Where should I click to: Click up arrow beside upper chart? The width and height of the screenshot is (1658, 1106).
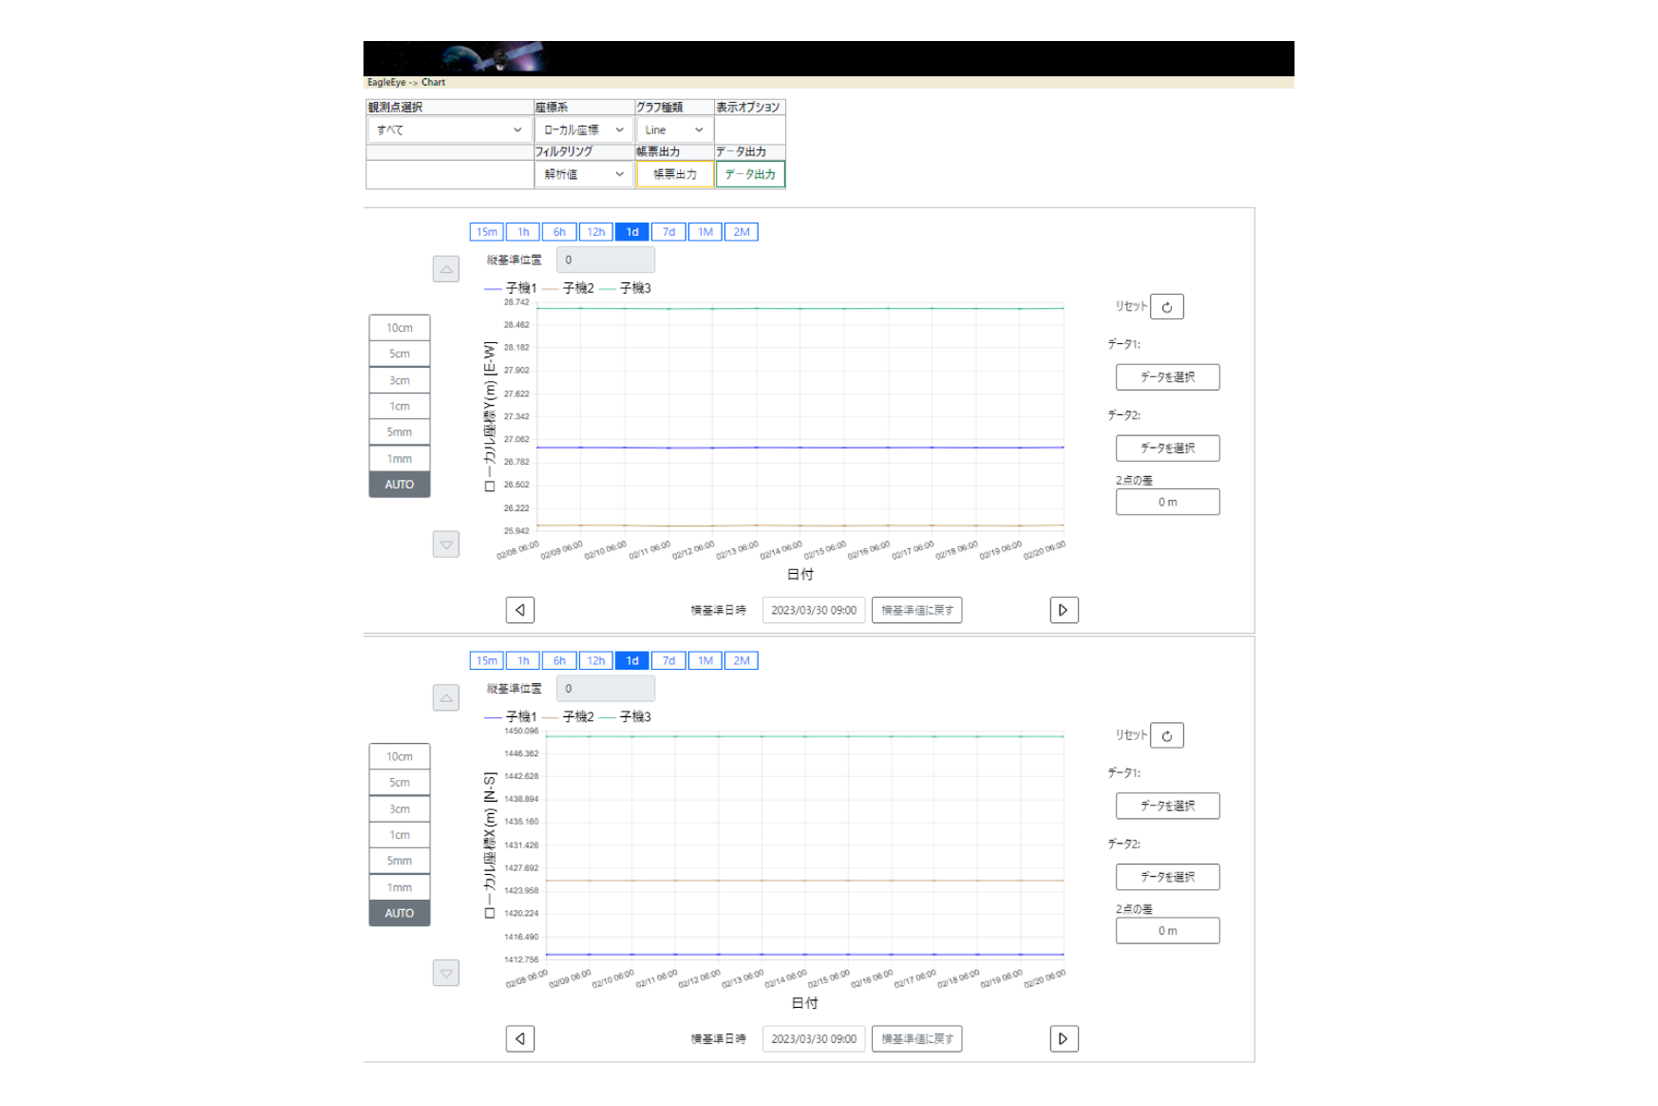coord(446,269)
